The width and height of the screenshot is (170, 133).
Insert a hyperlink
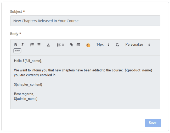(x=71, y=45)
